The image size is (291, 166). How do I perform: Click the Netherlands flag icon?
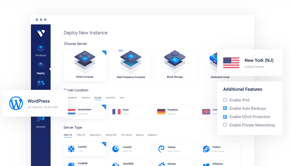pos(72,112)
